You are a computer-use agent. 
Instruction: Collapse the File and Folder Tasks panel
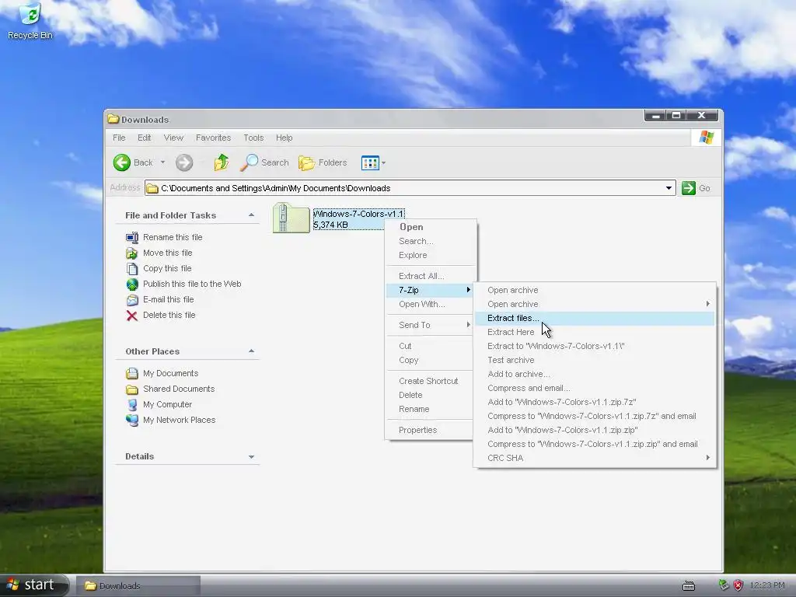tap(251, 215)
